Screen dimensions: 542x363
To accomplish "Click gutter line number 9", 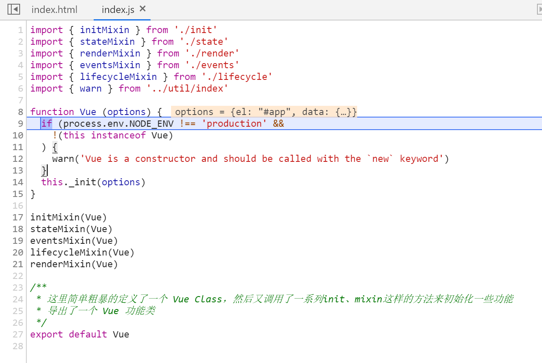I will tap(21, 124).
